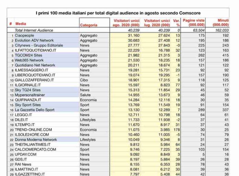Select the Cibo category cell
239x176 pixels.
[x=84, y=80]
